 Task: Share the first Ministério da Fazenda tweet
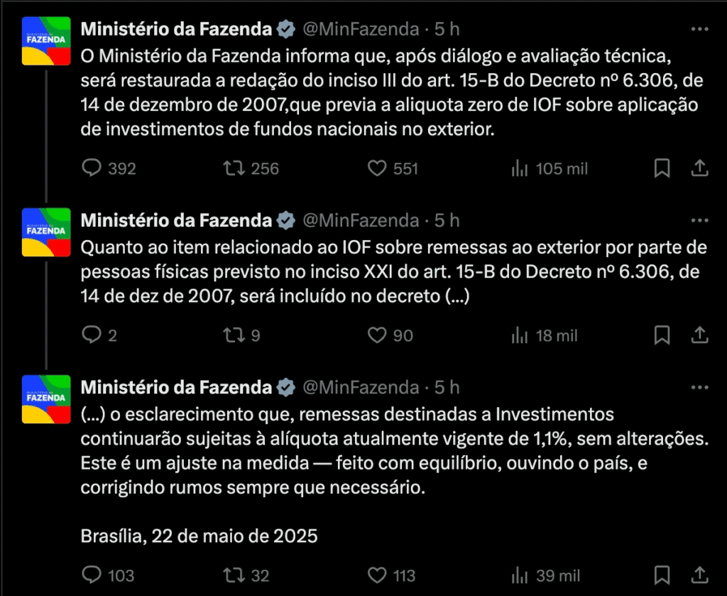pyautogui.click(x=699, y=168)
